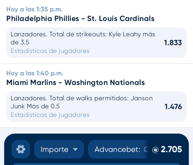Click the @ symbol before 2.705
The image size is (193, 165).
[155, 150]
